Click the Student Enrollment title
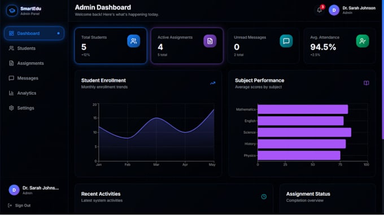The width and height of the screenshot is (384, 215). tap(103, 81)
